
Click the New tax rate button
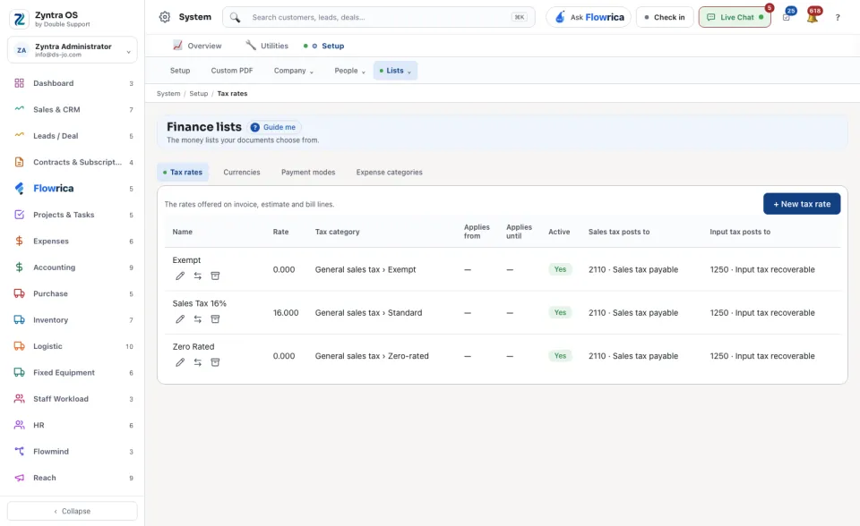(x=802, y=204)
